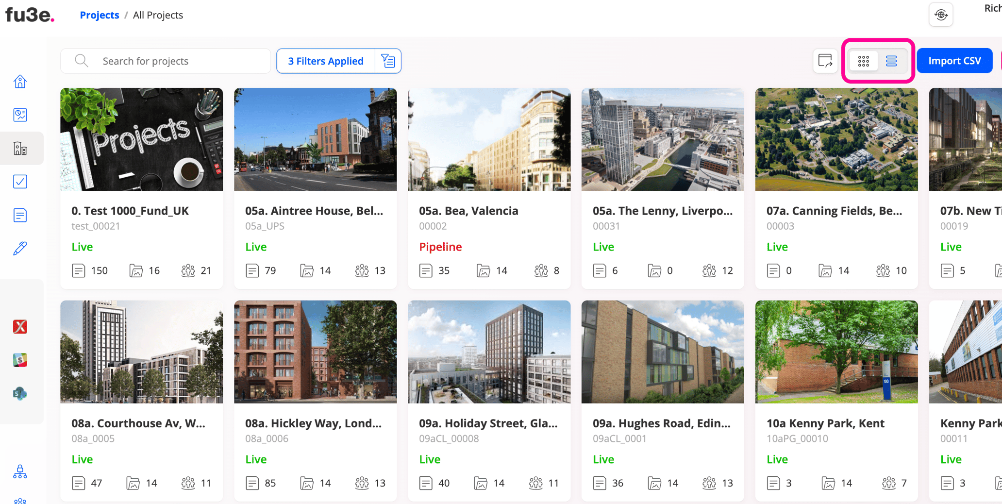Open the filter list icon button
This screenshot has width=1002, height=504.
click(x=388, y=61)
